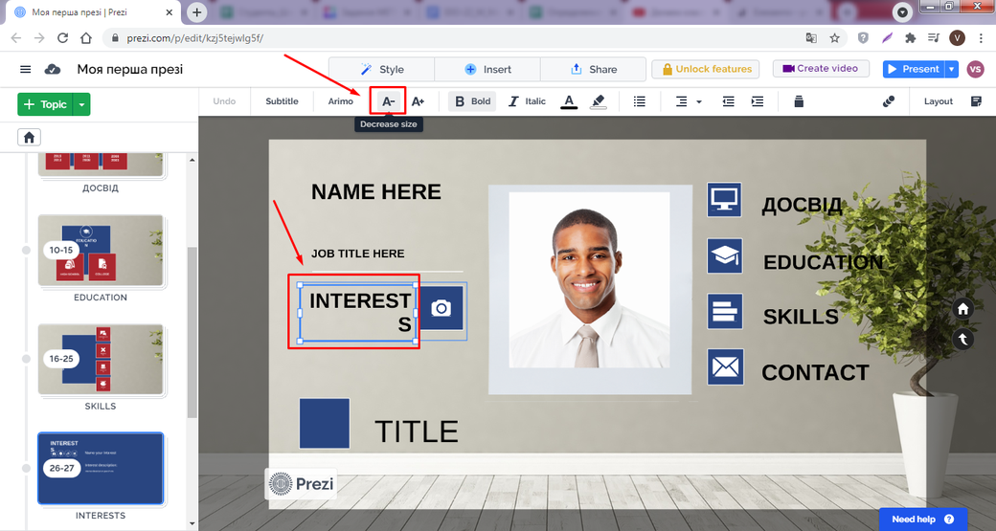Expand the Present dropdown arrow
996x531 pixels.
point(952,69)
